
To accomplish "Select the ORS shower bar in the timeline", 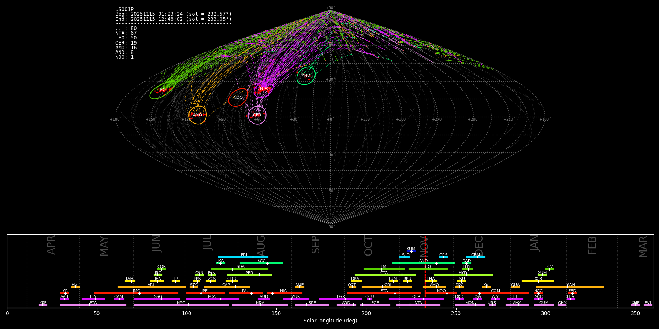I will [443, 257].
